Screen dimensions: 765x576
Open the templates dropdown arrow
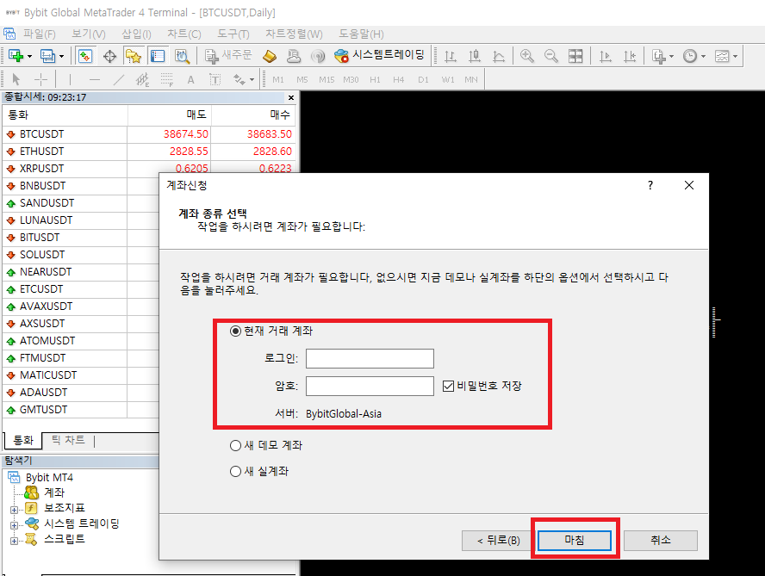[735, 57]
